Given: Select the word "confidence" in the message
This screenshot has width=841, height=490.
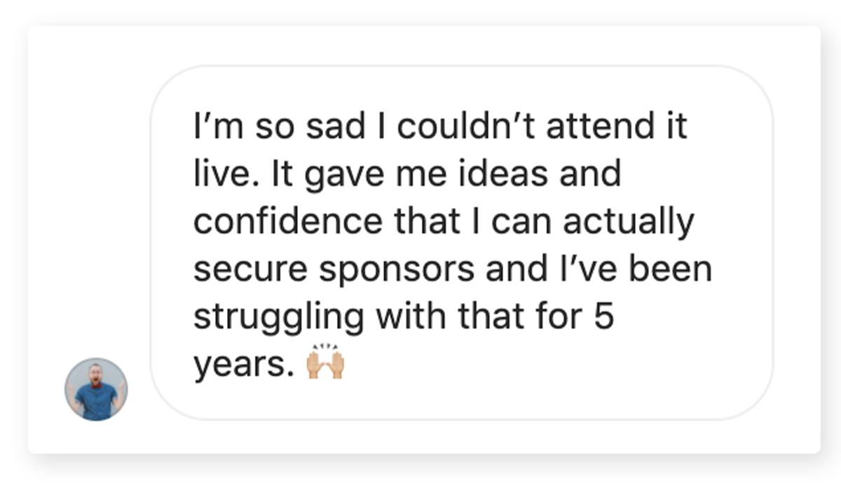Looking at the screenshot, I should coord(288,222).
